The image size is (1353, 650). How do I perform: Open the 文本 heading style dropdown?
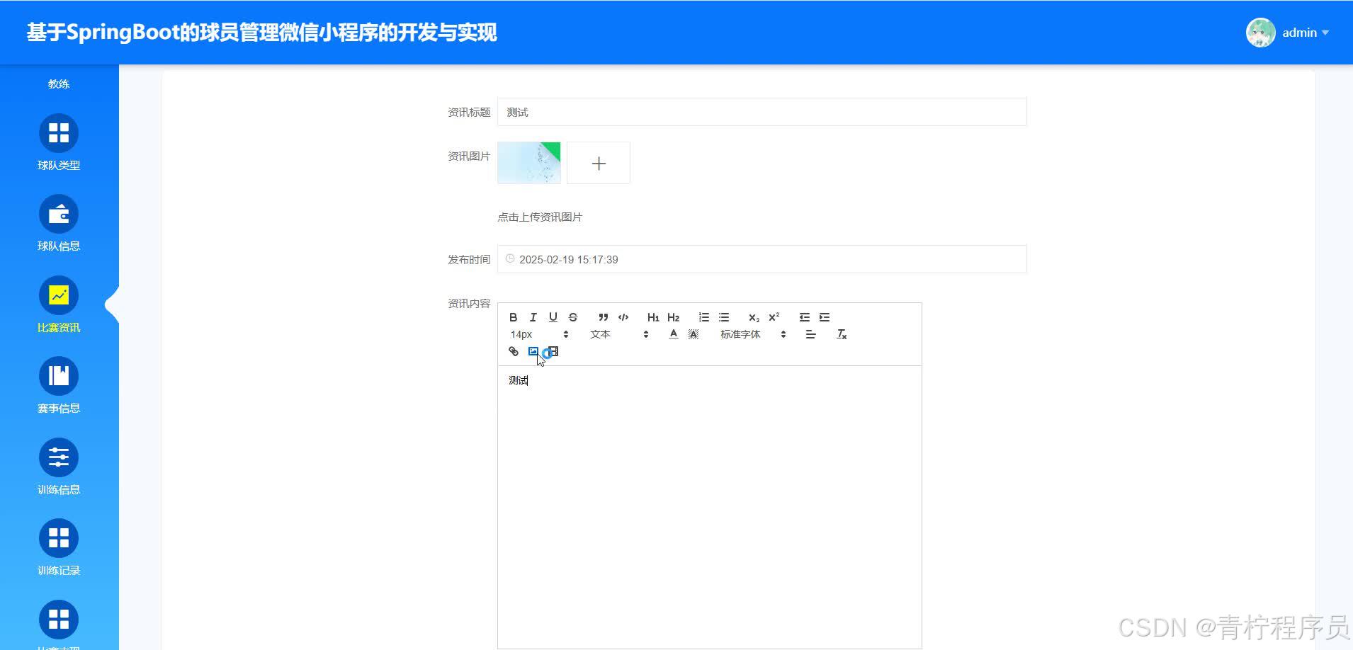(x=618, y=334)
